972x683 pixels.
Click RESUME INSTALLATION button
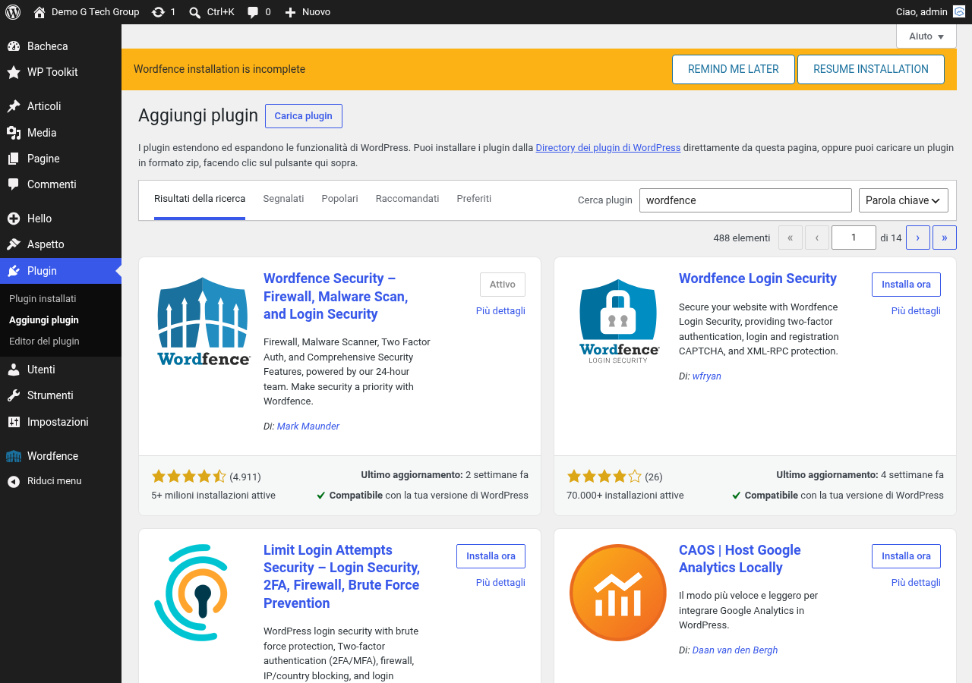pyautogui.click(x=871, y=69)
